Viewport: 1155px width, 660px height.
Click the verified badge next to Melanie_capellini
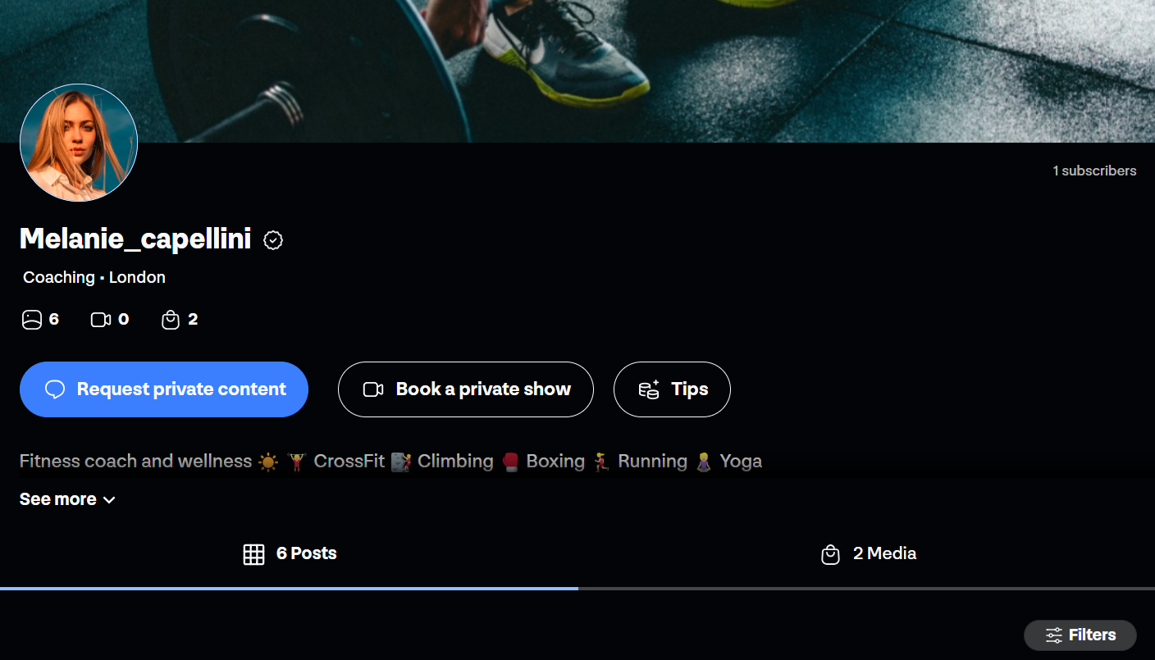pos(273,240)
